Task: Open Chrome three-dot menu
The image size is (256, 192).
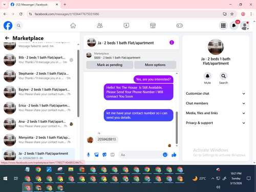Action: tap(251, 14)
